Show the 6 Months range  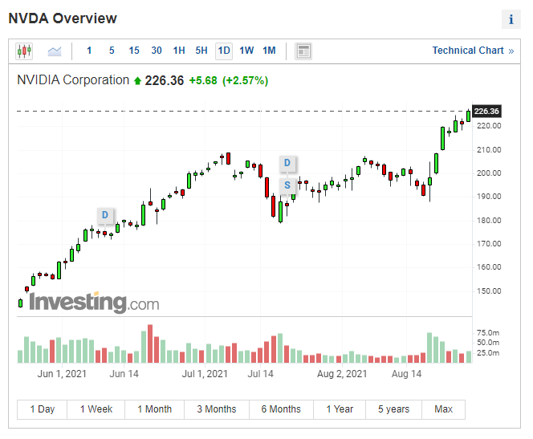click(281, 409)
